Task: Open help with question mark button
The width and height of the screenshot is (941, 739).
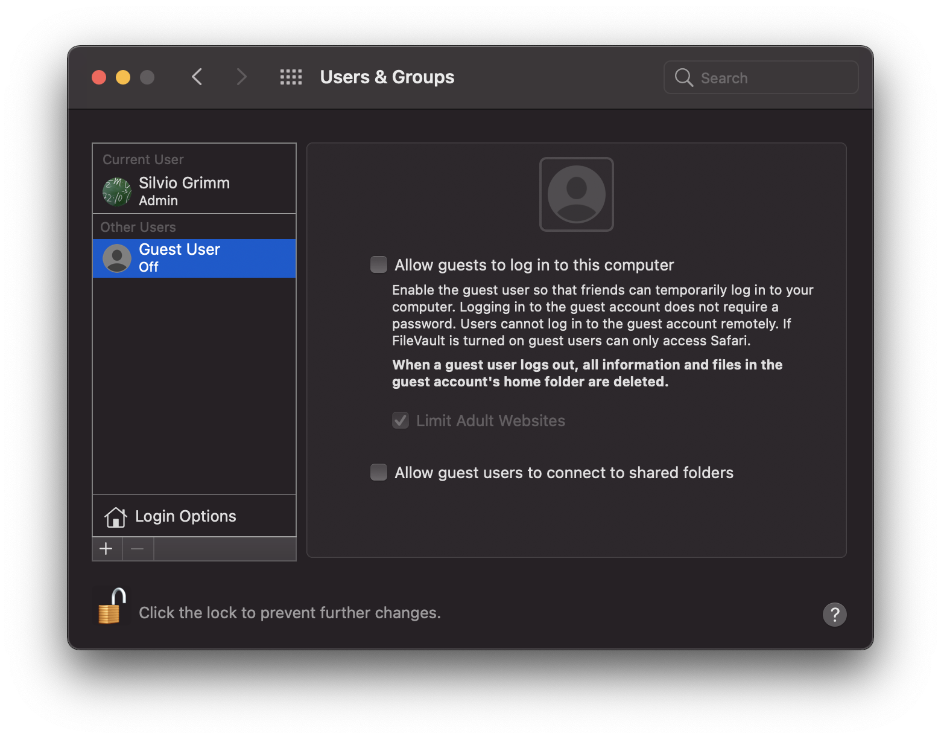Action: (834, 614)
